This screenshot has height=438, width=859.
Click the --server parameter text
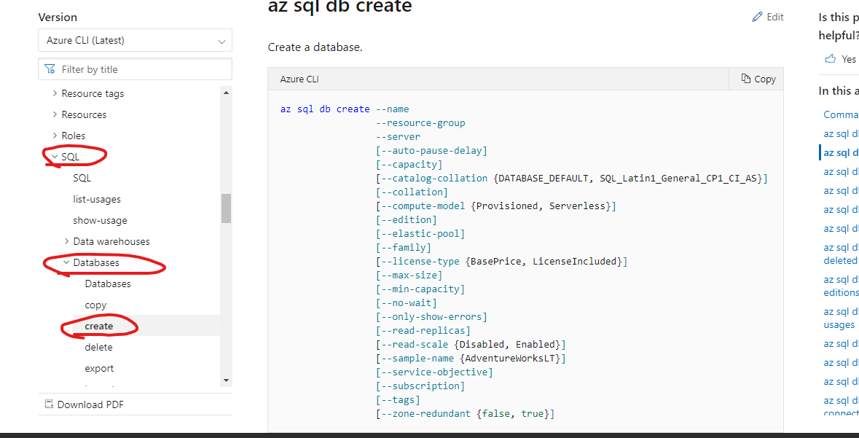point(398,137)
